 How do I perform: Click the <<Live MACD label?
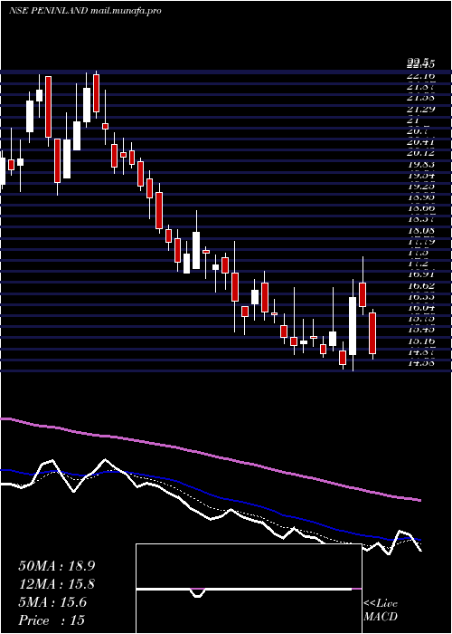click(381, 610)
